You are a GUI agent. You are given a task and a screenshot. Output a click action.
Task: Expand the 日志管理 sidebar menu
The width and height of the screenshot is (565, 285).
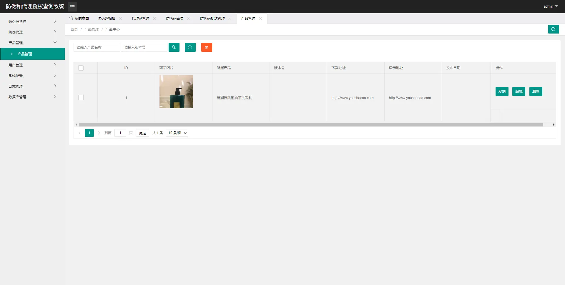[32, 86]
